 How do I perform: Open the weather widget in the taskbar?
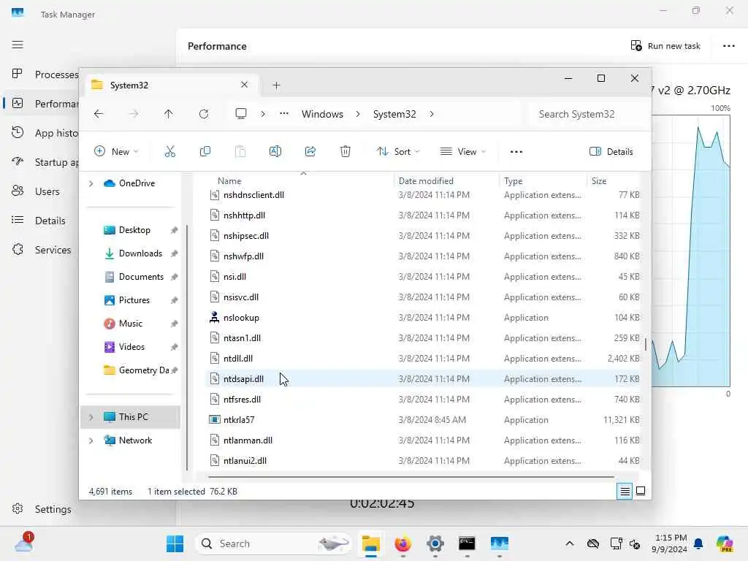tap(24, 543)
